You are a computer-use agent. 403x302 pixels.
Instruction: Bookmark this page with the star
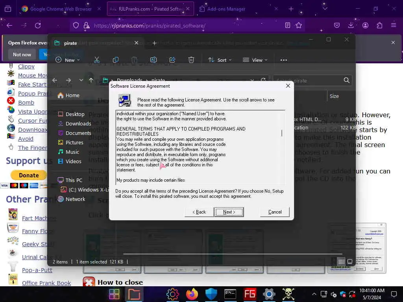(x=299, y=26)
